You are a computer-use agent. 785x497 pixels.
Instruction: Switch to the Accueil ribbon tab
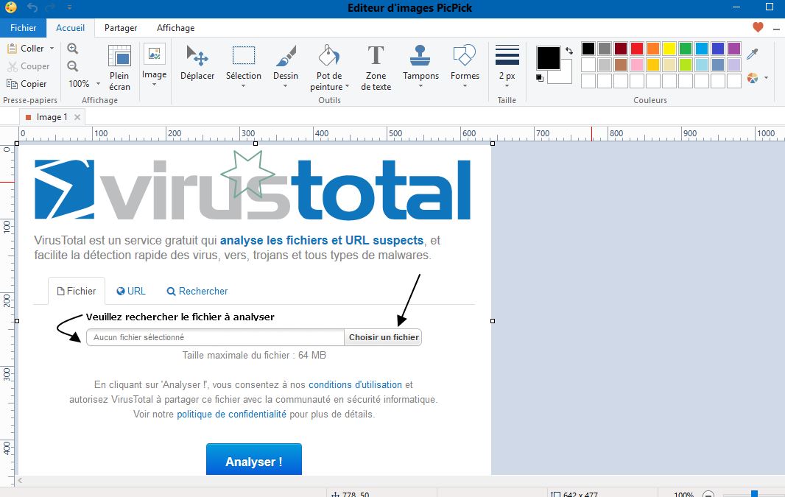(70, 28)
